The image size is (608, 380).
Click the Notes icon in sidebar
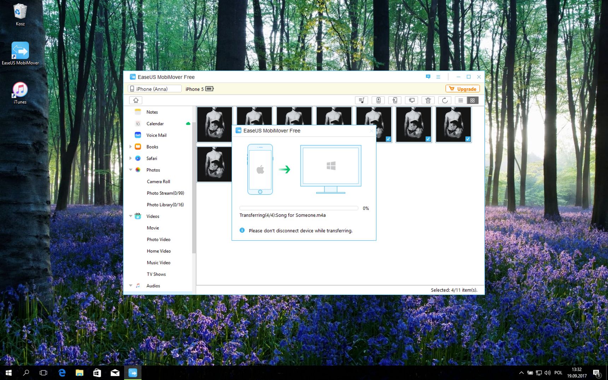[x=138, y=112]
